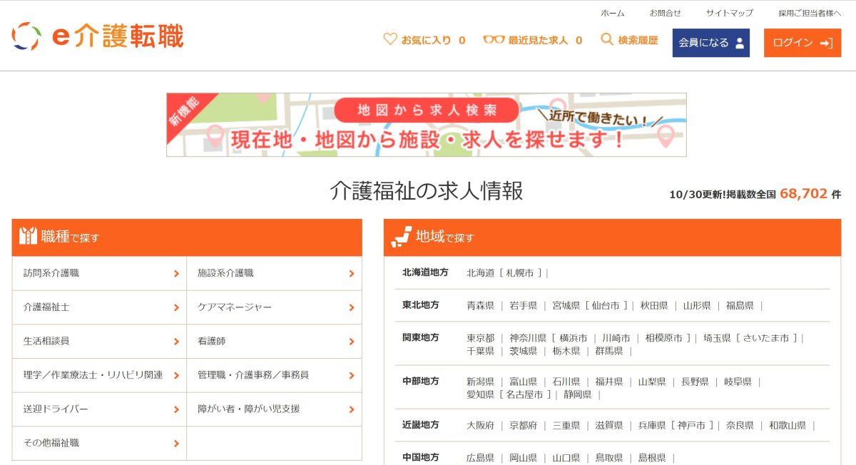Expand 訪問系介護職 category arrow
The width and height of the screenshot is (856, 465).
click(176, 273)
